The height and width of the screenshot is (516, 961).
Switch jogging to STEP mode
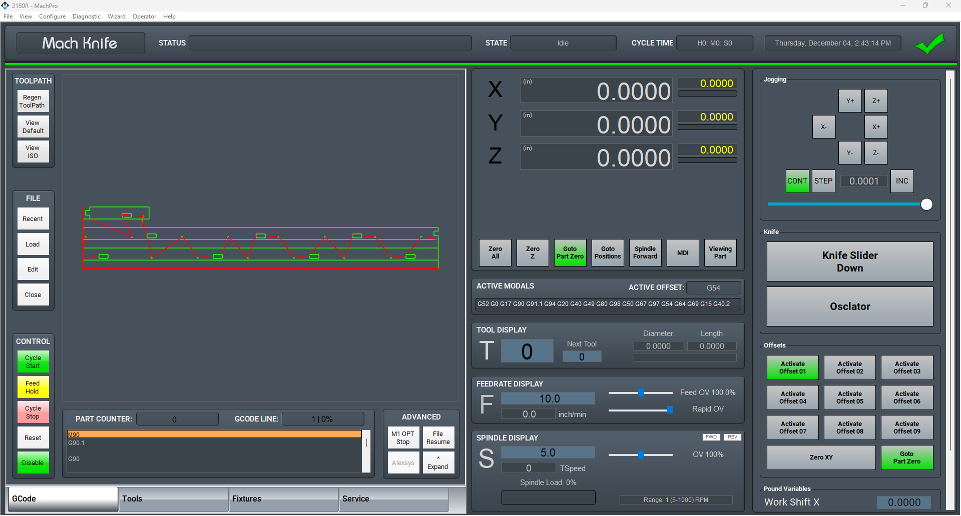[823, 181]
